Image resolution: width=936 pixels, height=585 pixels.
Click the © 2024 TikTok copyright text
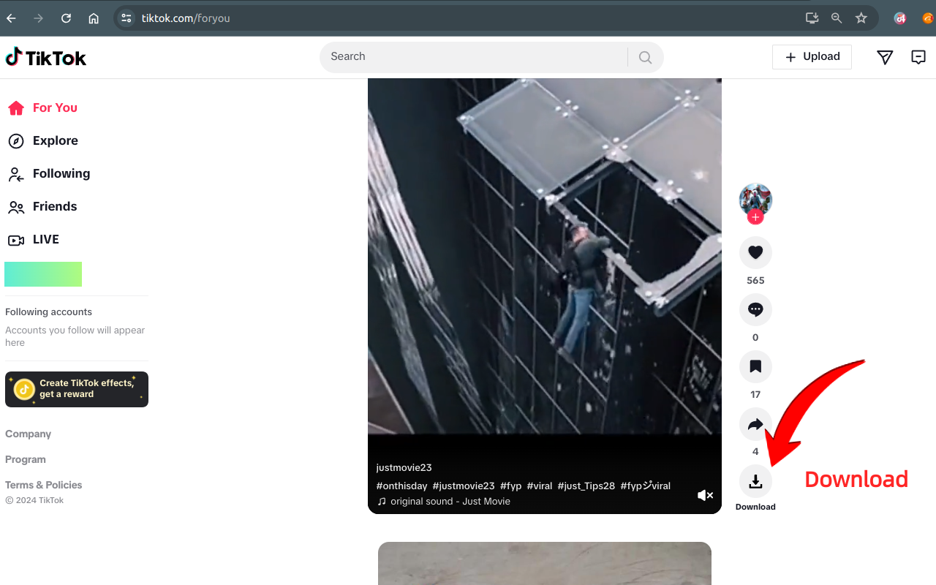click(x=34, y=500)
